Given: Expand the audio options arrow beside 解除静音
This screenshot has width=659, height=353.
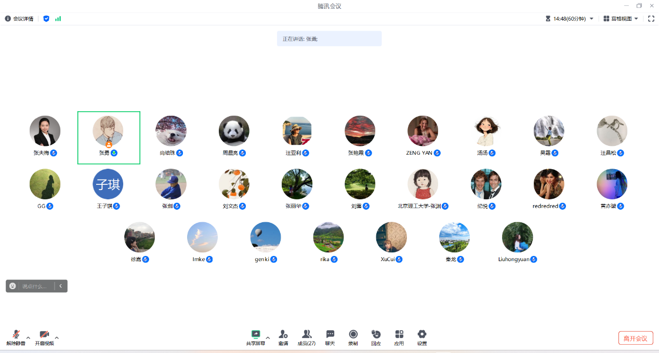Looking at the screenshot, I should 28,337.
